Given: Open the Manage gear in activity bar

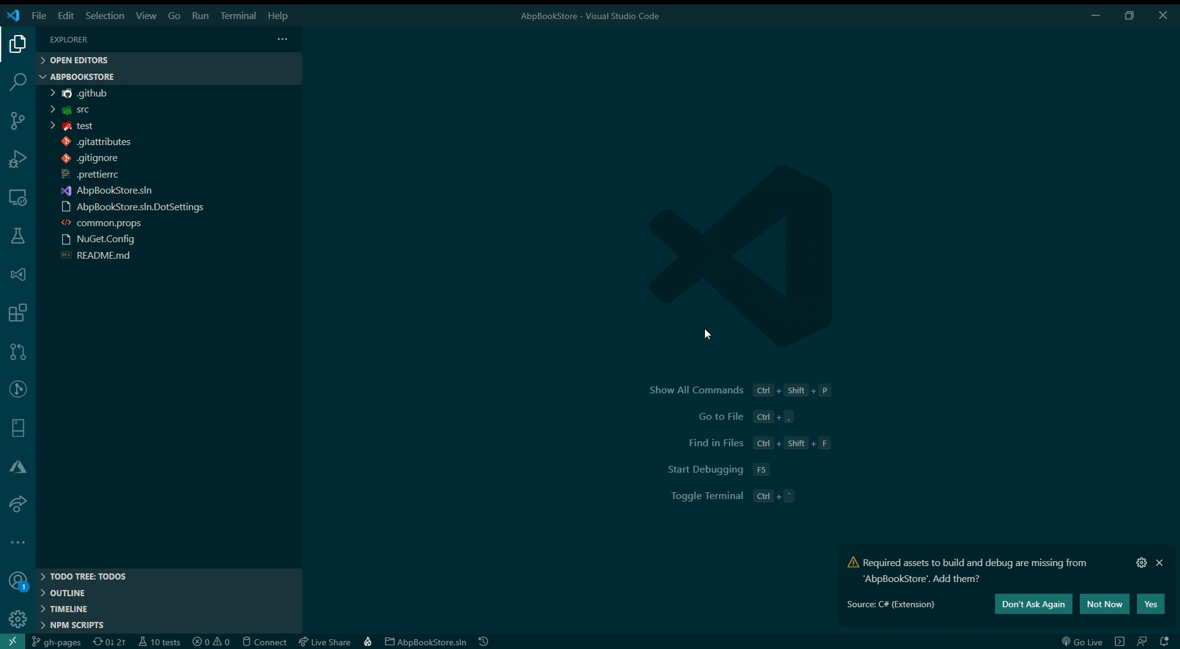Looking at the screenshot, I should [18, 619].
